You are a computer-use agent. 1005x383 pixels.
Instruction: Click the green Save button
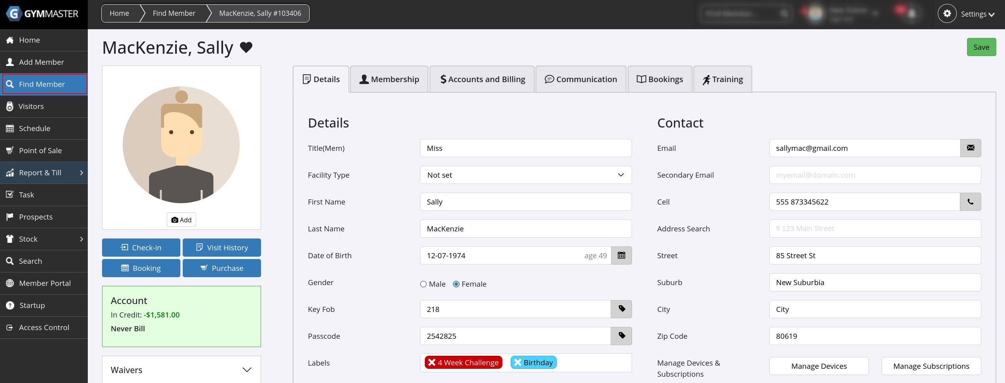(x=981, y=47)
